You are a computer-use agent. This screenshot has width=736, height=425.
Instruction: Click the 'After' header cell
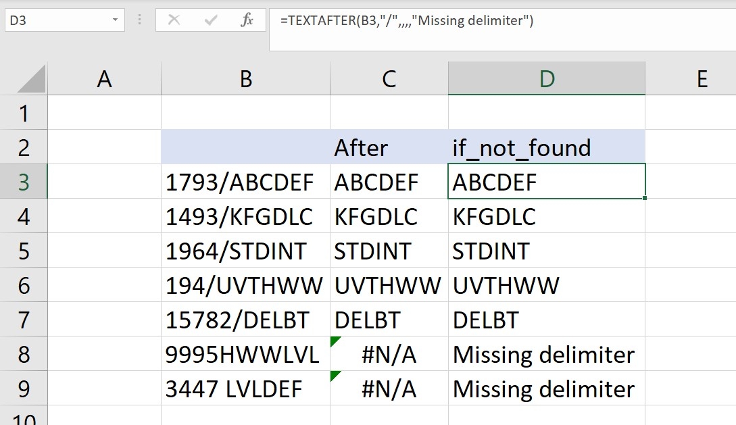pyautogui.click(x=389, y=147)
